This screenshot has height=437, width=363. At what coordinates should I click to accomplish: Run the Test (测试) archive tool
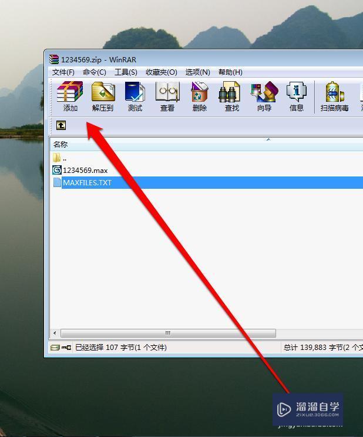point(135,96)
